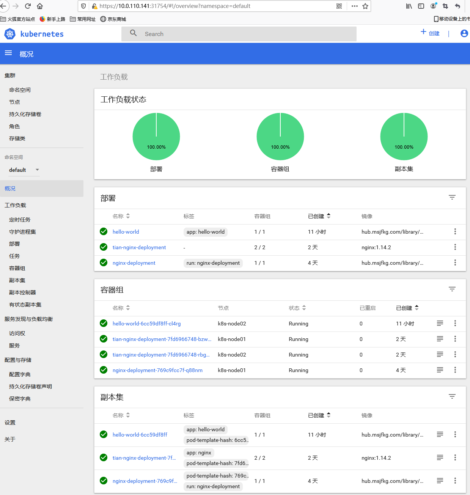Focus the Search input field
Viewport: 470px width, 495px height.
(239, 34)
